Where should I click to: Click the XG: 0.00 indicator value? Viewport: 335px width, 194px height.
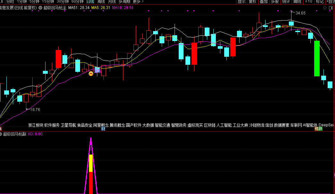[x=35, y=134]
